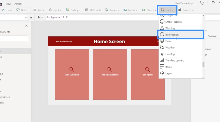Select the Hashtag icon option
Viewport: 220px width, 122px height.
click(x=181, y=54)
